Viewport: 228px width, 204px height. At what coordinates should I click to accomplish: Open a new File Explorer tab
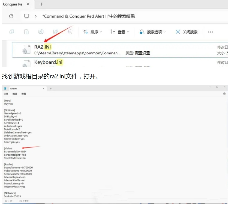[41, 4]
